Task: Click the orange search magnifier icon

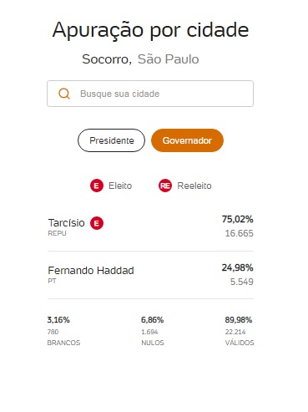Action: pos(64,94)
